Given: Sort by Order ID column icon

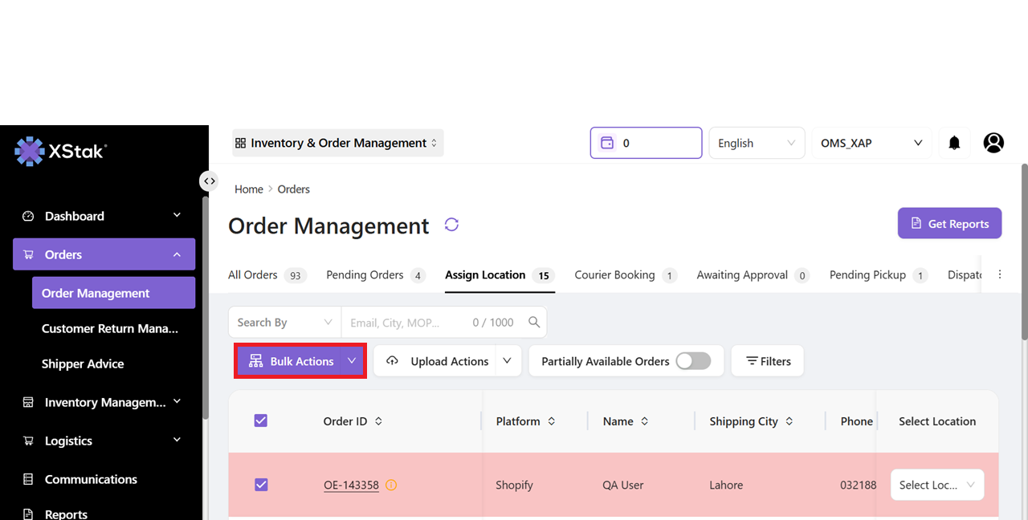Looking at the screenshot, I should [379, 421].
